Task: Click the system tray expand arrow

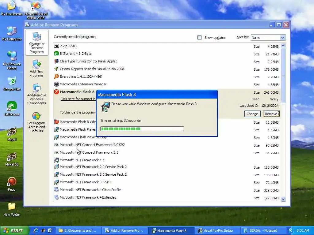Action: [x=291, y=231]
